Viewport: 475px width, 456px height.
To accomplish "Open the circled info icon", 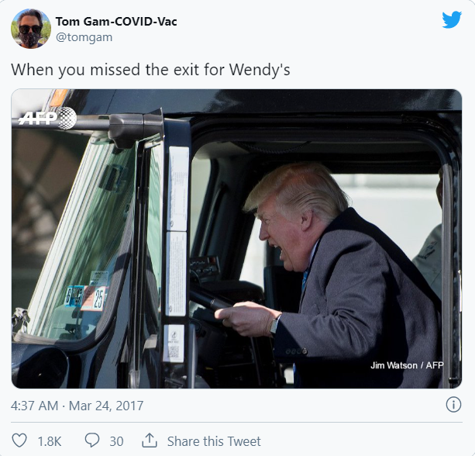I will coord(453,405).
